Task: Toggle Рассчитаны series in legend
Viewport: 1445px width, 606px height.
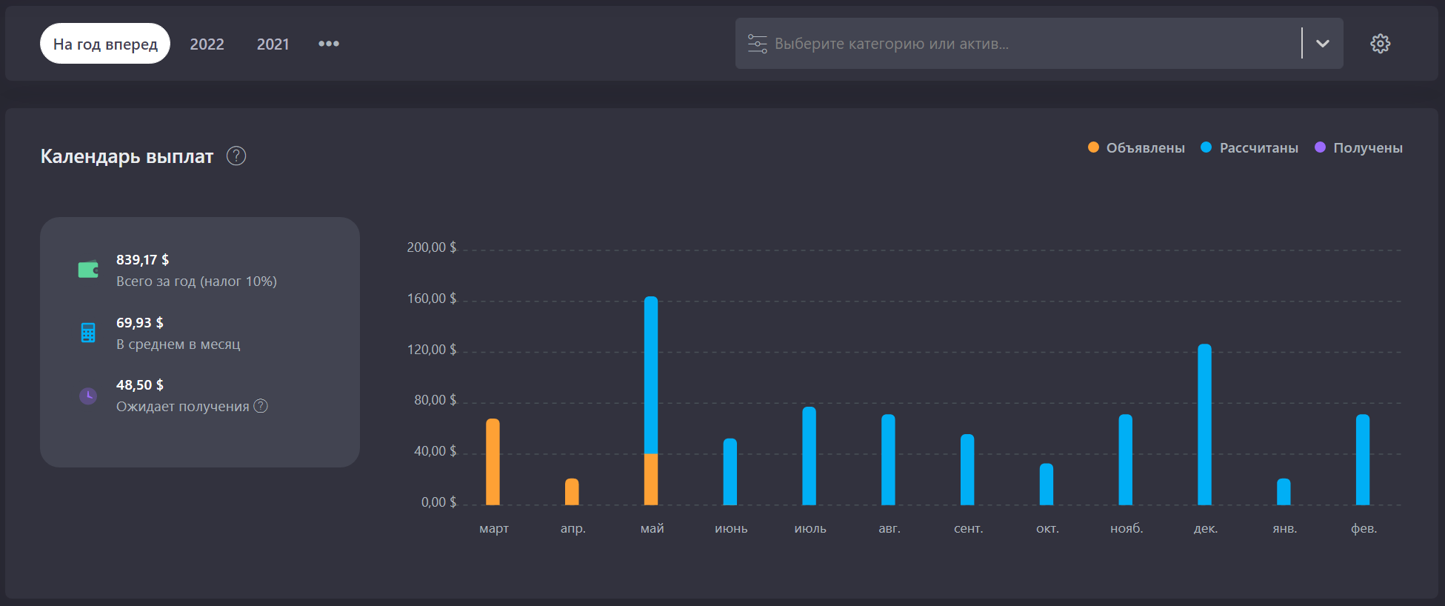Action: click(x=1249, y=147)
